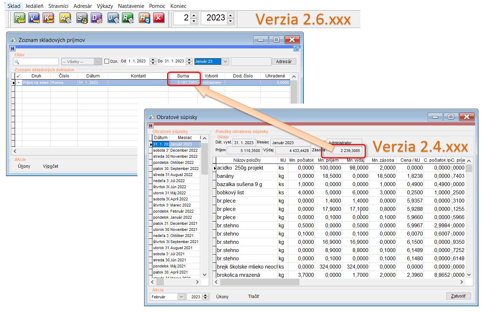This screenshot has width=482, height=313.
Task: Click the search field in Filter
Action: click(x=36, y=62)
